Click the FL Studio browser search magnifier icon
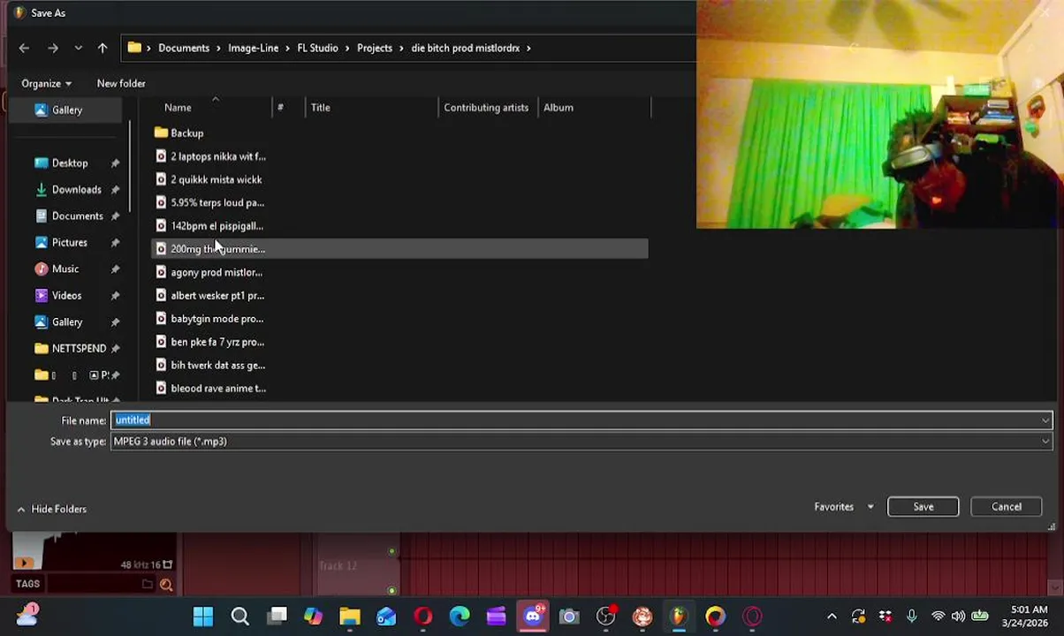 tap(166, 584)
